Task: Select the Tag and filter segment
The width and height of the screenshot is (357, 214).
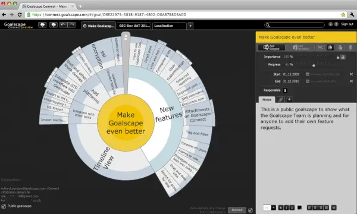Action: click(x=197, y=133)
